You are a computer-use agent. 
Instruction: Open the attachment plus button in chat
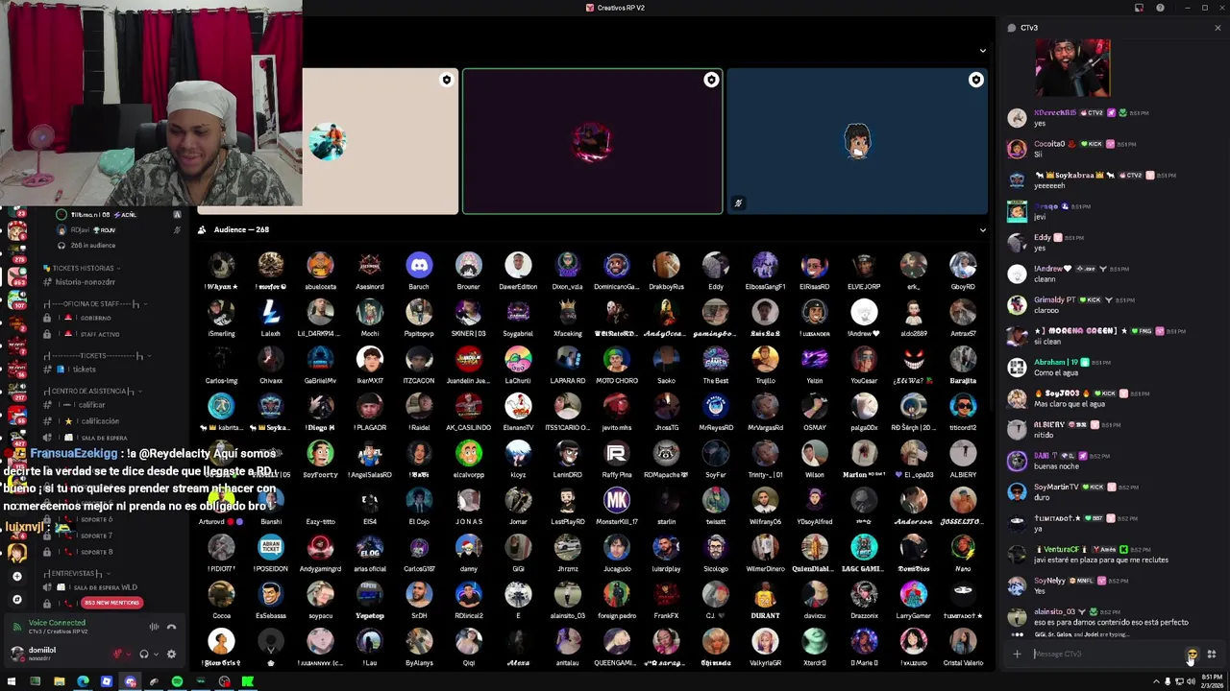pos(1017,654)
